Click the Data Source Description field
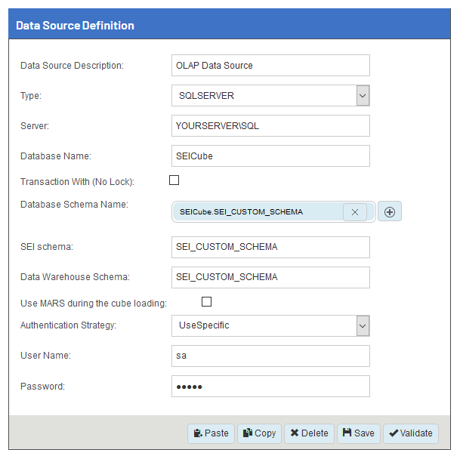The height and width of the screenshot is (450, 460). point(270,66)
